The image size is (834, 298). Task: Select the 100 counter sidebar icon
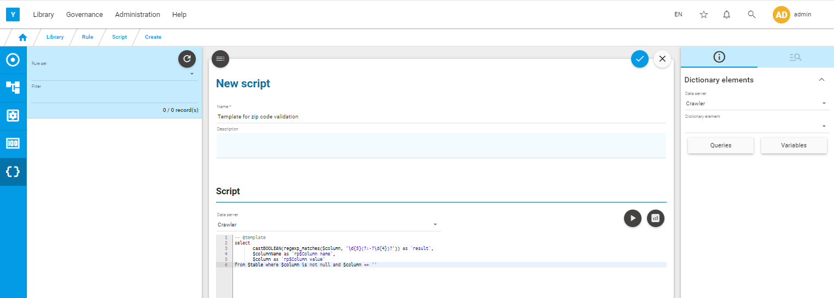click(x=13, y=144)
